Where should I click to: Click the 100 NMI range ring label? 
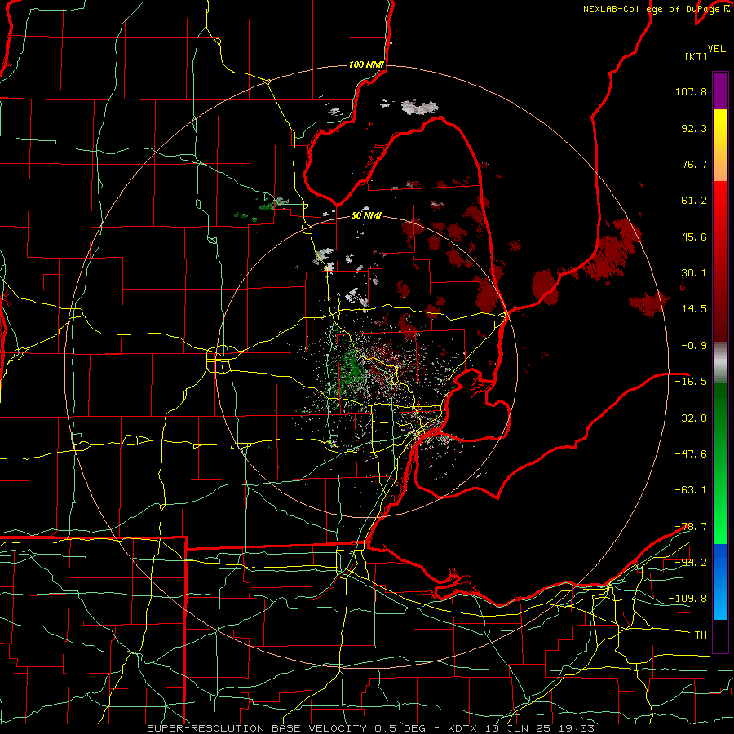pyautogui.click(x=366, y=64)
